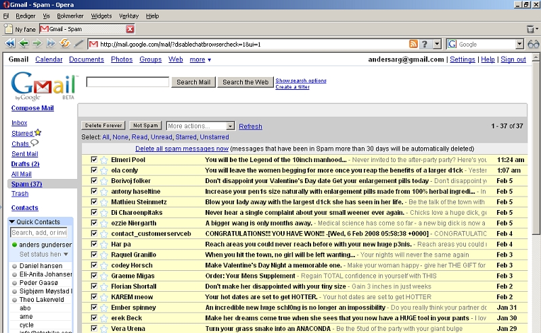Click the Delete Forever button
The image size is (541, 333).
[x=103, y=126]
